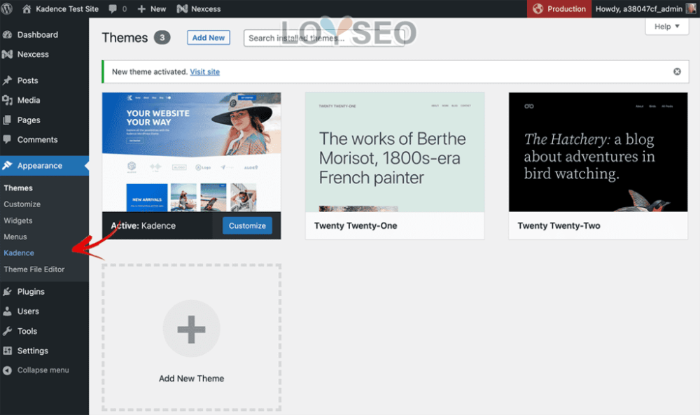Viewport: 700px width, 415px height.
Task: Click the Nexcess icon in the sidebar
Action: [x=7, y=55]
